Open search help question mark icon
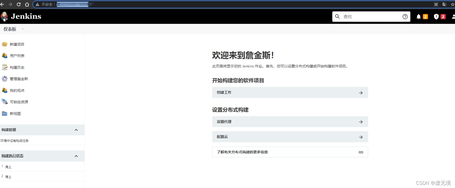This screenshot has width=455, height=188. click(x=405, y=16)
